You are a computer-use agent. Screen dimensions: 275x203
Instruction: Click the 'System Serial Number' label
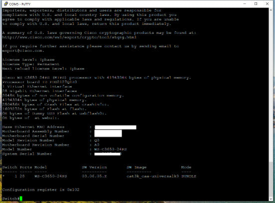pos(27,154)
